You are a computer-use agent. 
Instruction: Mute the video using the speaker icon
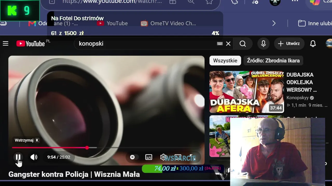[34, 157]
